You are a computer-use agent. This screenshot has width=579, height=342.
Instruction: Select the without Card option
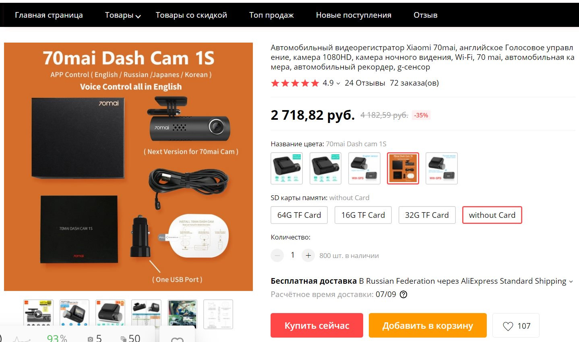[492, 215]
